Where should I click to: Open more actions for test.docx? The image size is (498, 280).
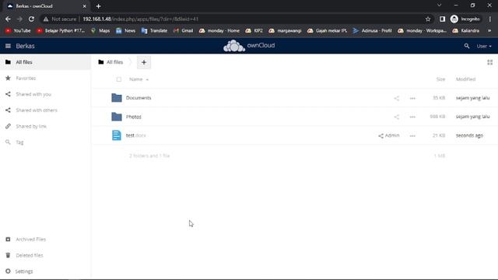click(412, 135)
